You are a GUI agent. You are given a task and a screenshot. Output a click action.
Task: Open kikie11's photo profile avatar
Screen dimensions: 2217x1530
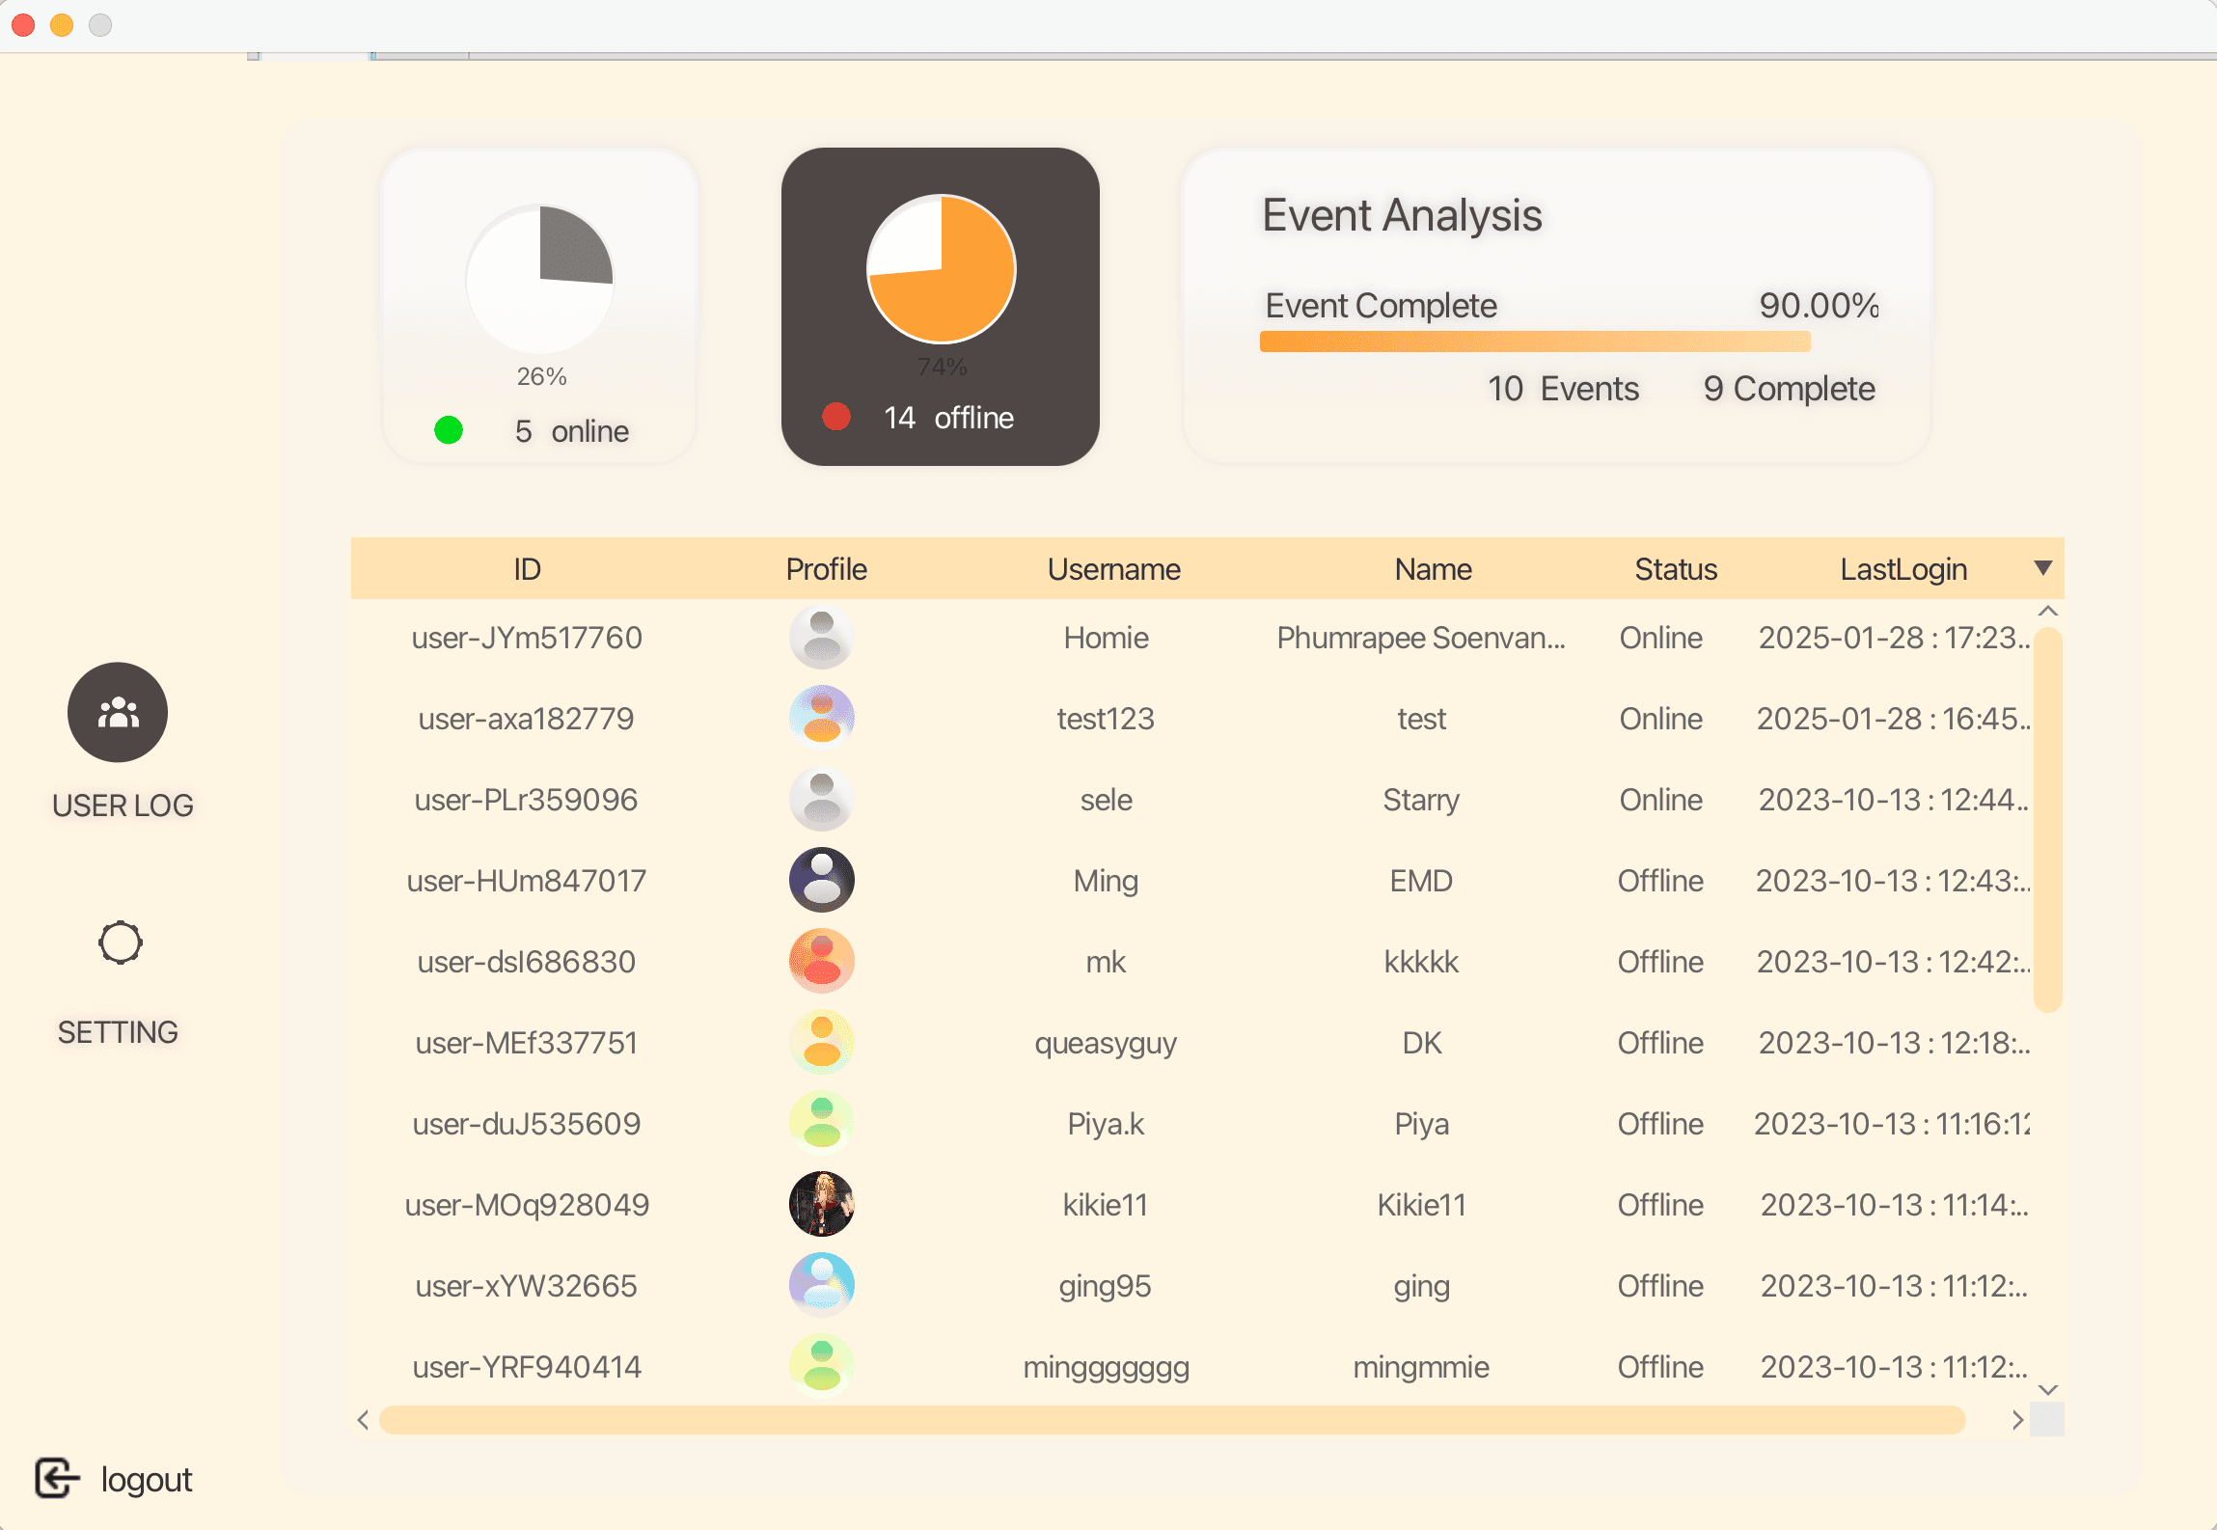822,1205
